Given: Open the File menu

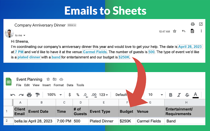Looking at the screenshot, I should pyautogui.click(x=19, y=85).
